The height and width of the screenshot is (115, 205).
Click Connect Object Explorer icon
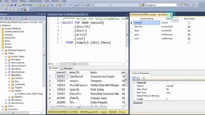[6, 19]
